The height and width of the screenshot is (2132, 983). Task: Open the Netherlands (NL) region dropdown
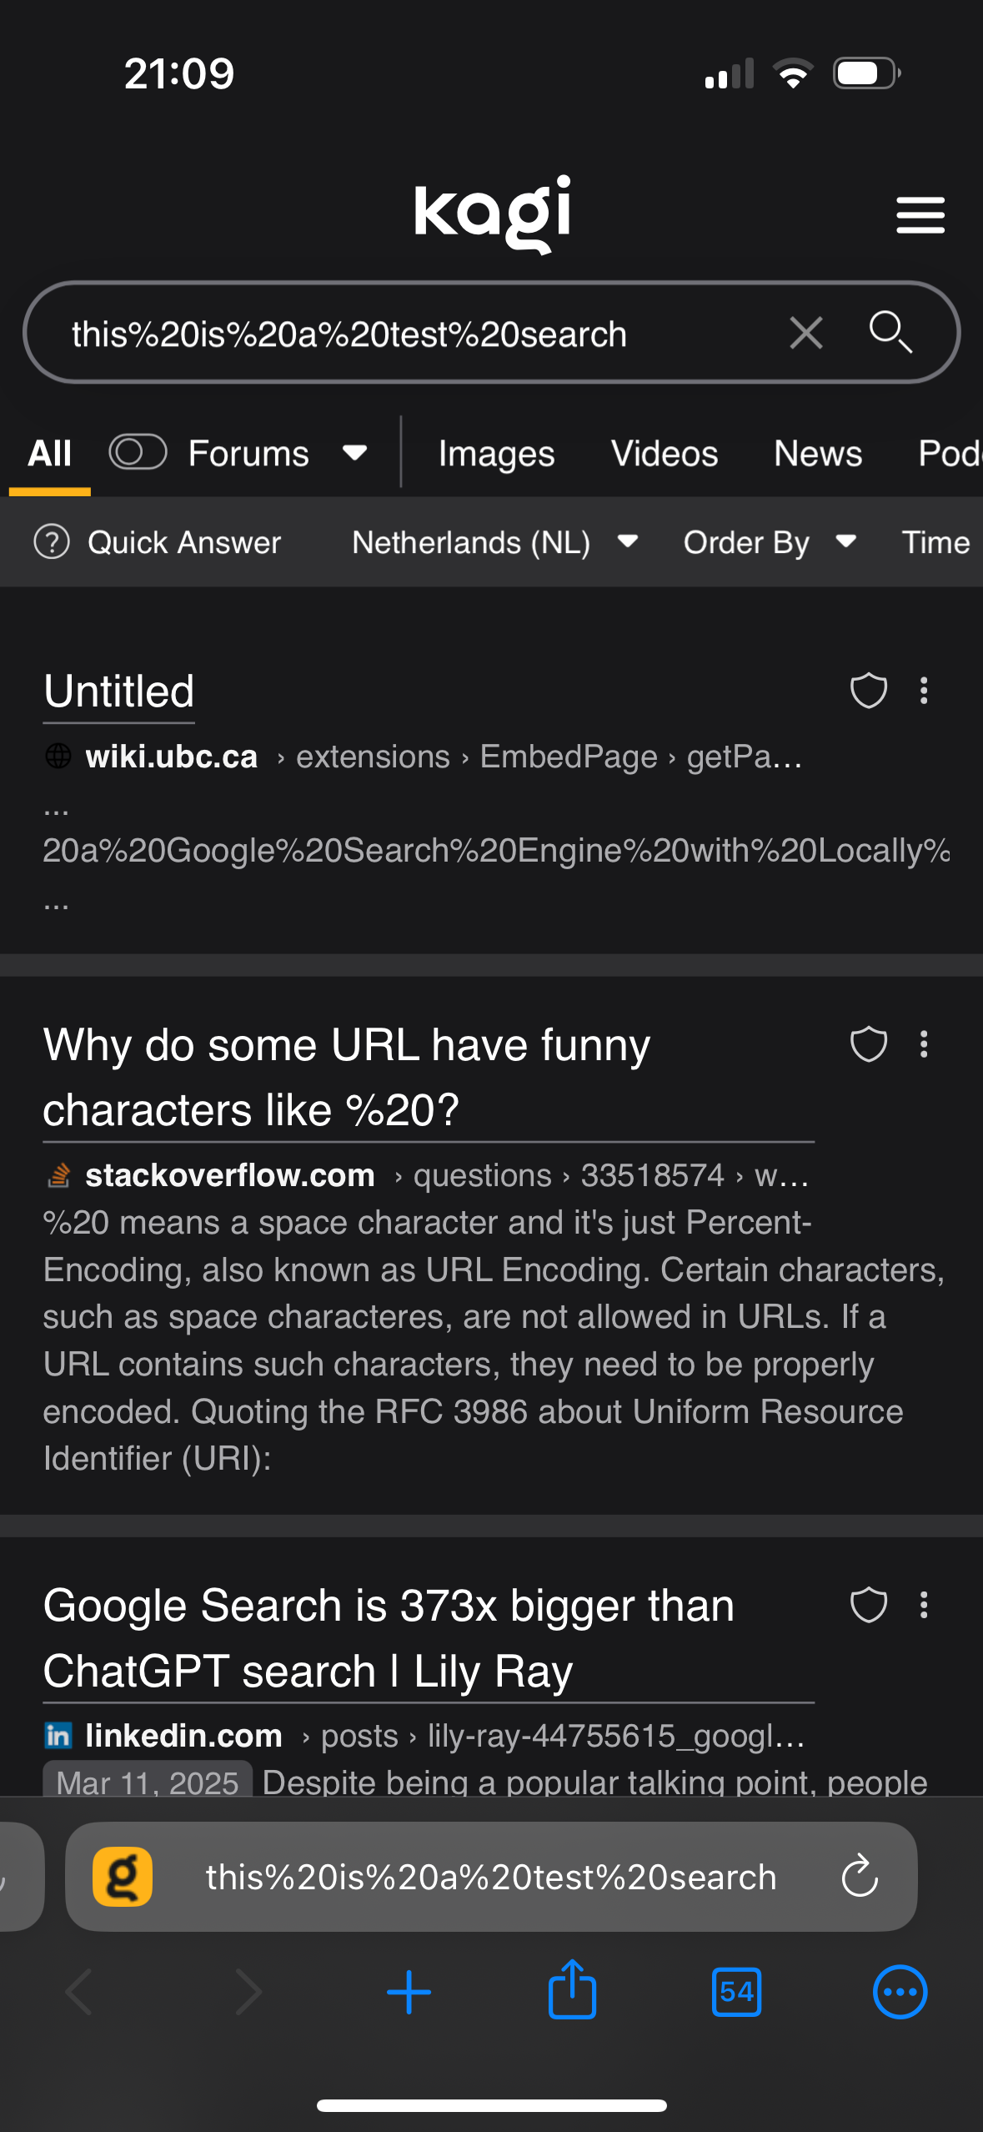tap(494, 542)
